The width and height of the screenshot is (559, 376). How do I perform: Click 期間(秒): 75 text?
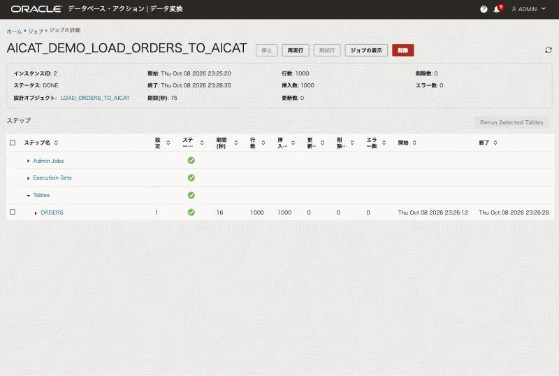tap(162, 98)
